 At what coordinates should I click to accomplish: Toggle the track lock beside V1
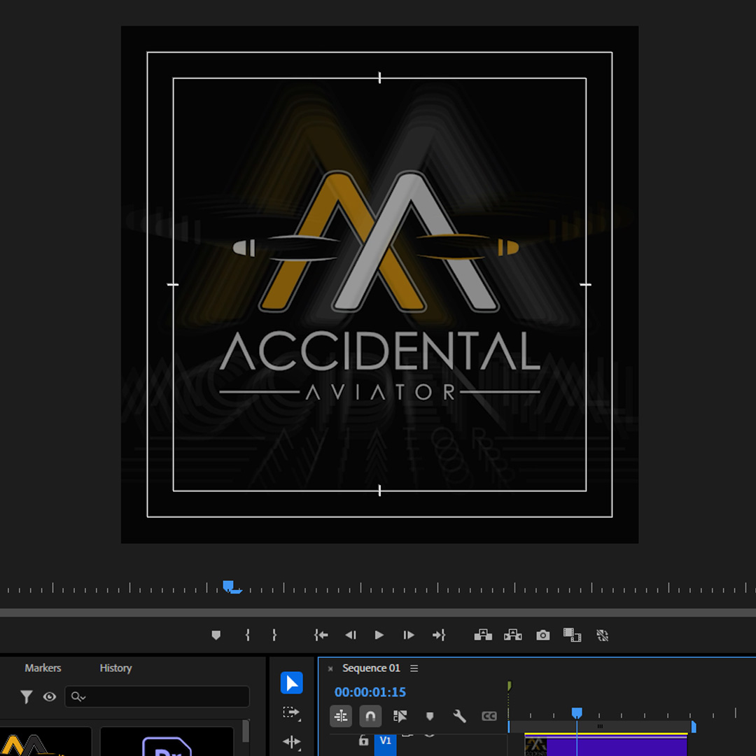[x=363, y=740]
